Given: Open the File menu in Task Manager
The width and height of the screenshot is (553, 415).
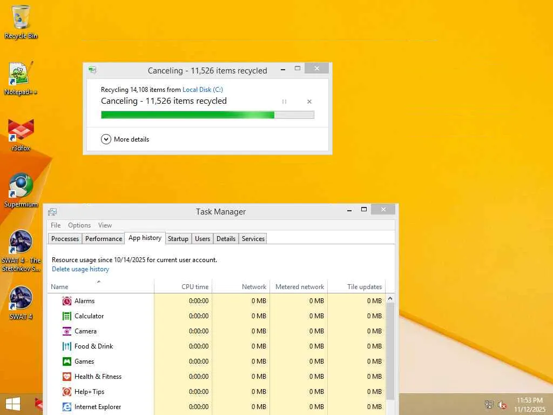Looking at the screenshot, I should pyautogui.click(x=56, y=225).
